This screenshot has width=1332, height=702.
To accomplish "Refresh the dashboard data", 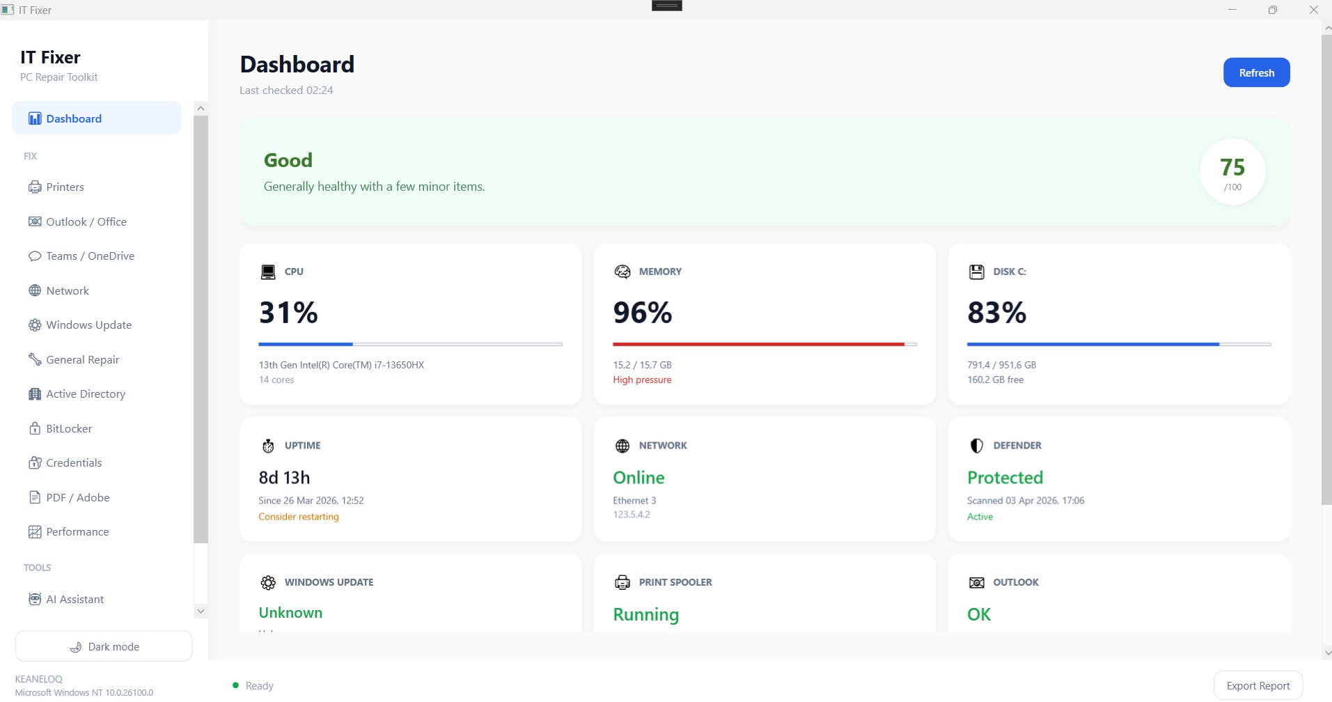I will (x=1256, y=72).
